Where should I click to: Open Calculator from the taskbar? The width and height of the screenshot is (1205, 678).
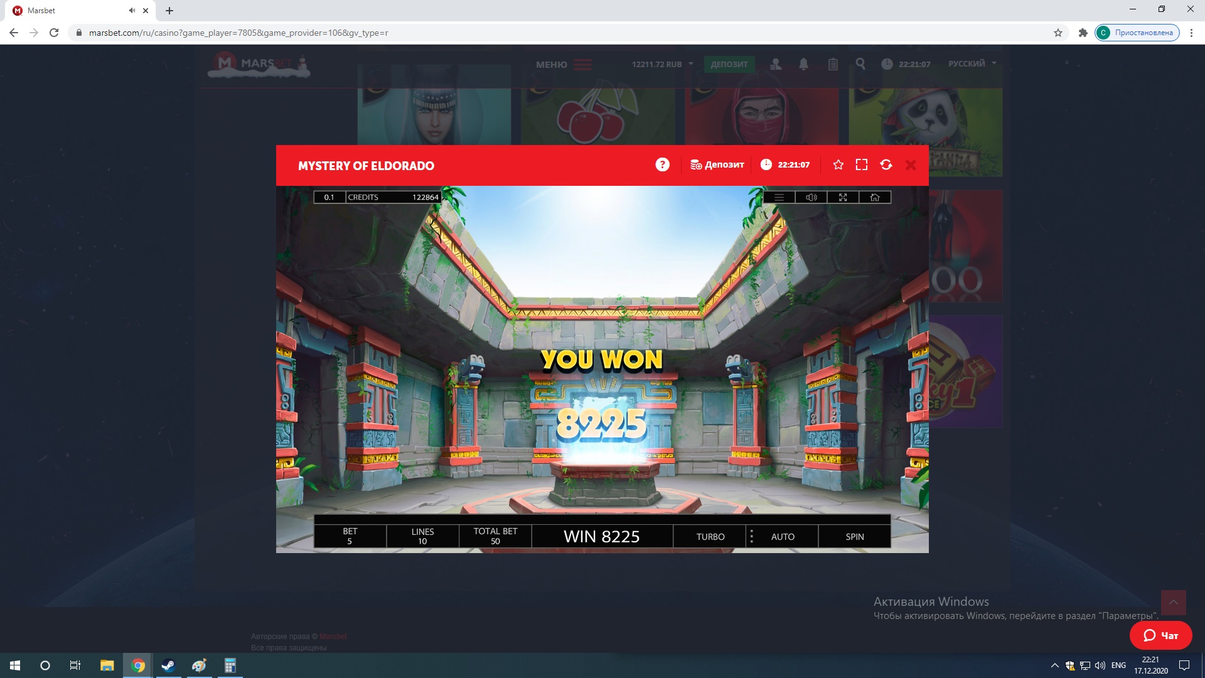(x=230, y=665)
